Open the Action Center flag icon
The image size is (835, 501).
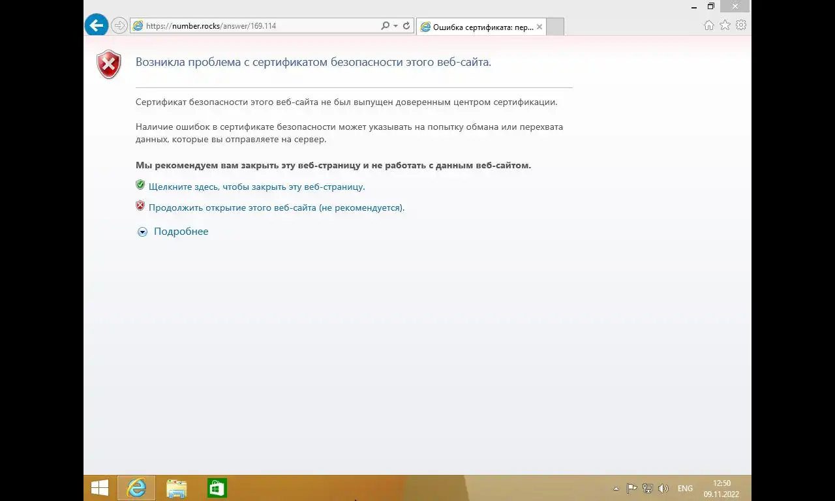pos(631,489)
